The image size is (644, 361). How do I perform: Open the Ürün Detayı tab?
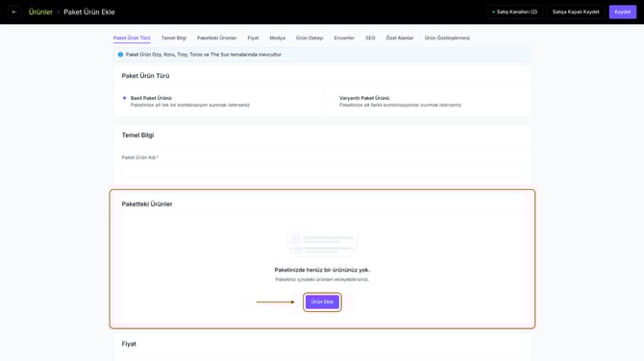[x=310, y=37]
